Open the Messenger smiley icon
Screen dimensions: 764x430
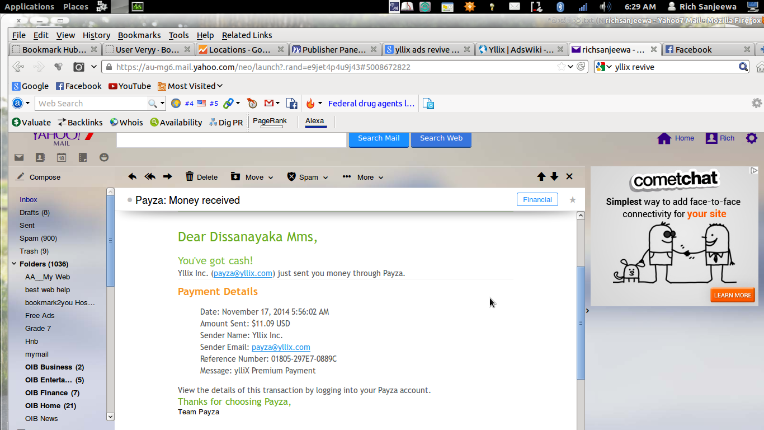click(x=104, y=158)
